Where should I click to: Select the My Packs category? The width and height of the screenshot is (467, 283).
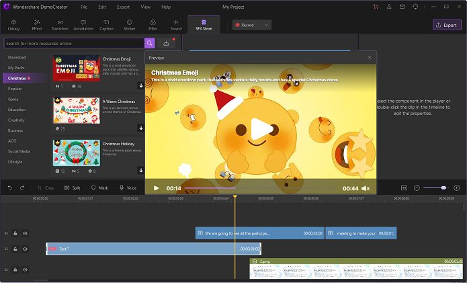click(16, 68)
